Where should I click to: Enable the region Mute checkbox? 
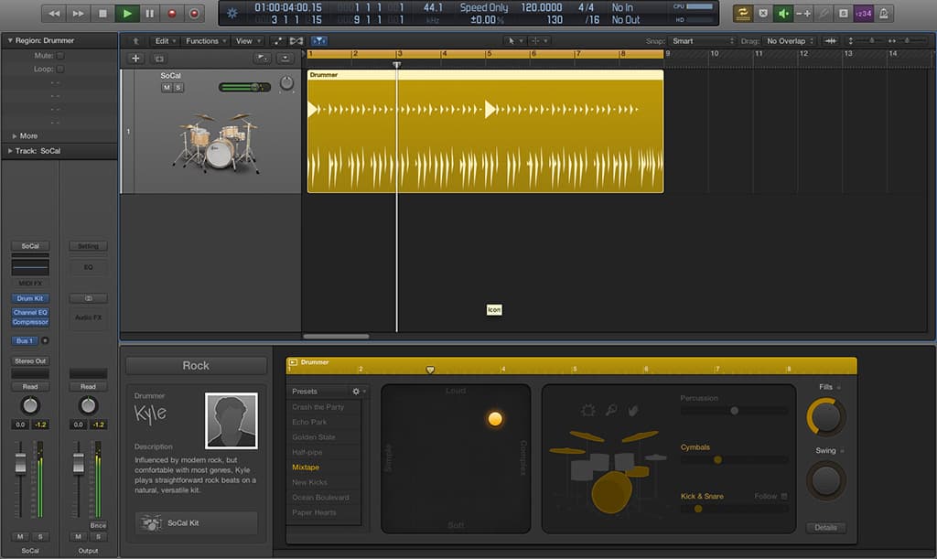pos(60,56)
